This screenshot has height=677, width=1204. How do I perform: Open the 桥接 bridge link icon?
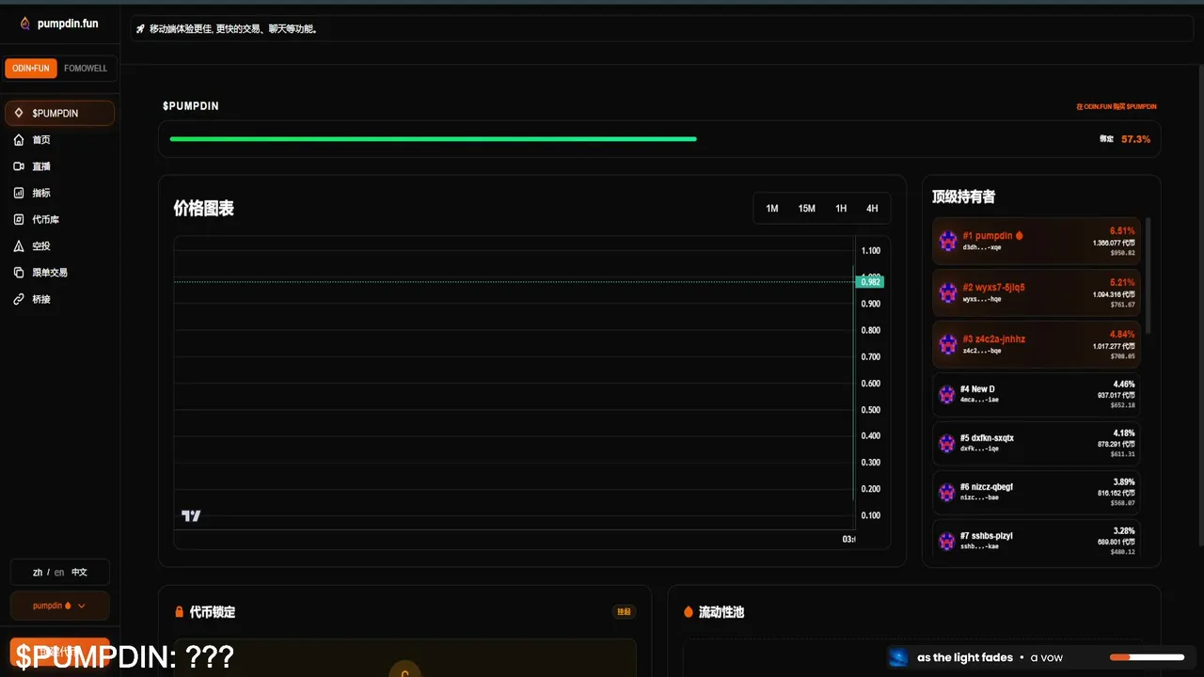coord(19,299)
